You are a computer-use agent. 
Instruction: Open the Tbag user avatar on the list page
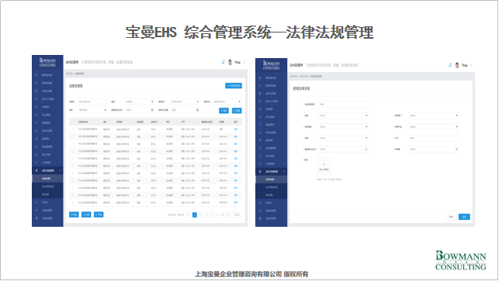pyautogui.click(x=230, y=62)
